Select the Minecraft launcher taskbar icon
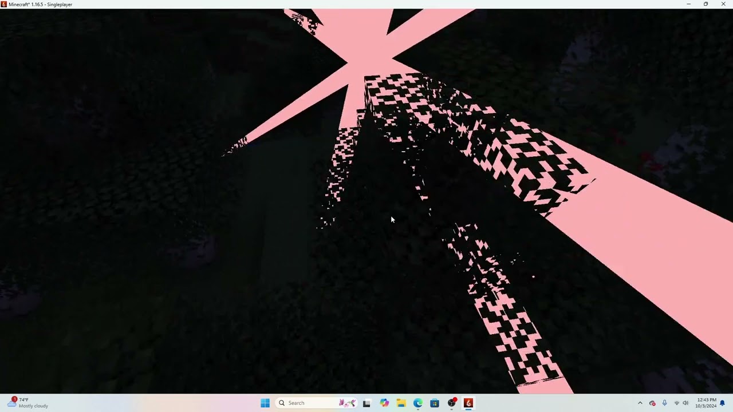Screen dimensions: 733x412 click(x=468, y=403)
